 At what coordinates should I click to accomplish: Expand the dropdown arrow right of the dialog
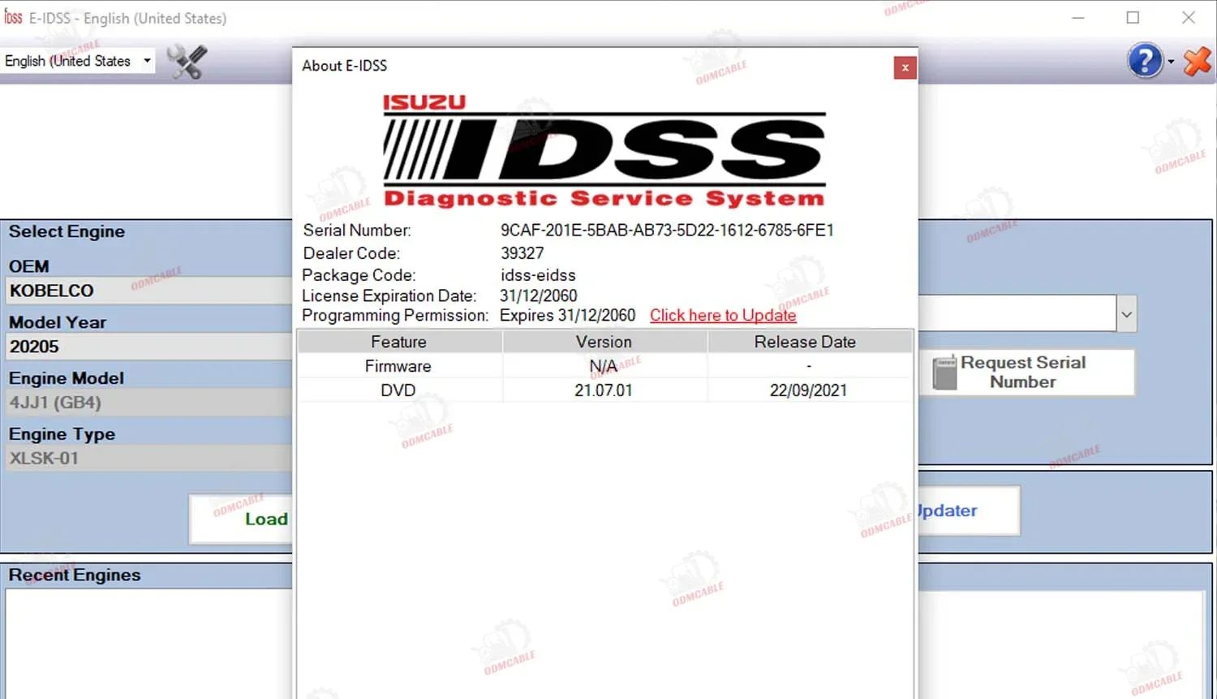pyautogui.click(x=1126, y=313)
